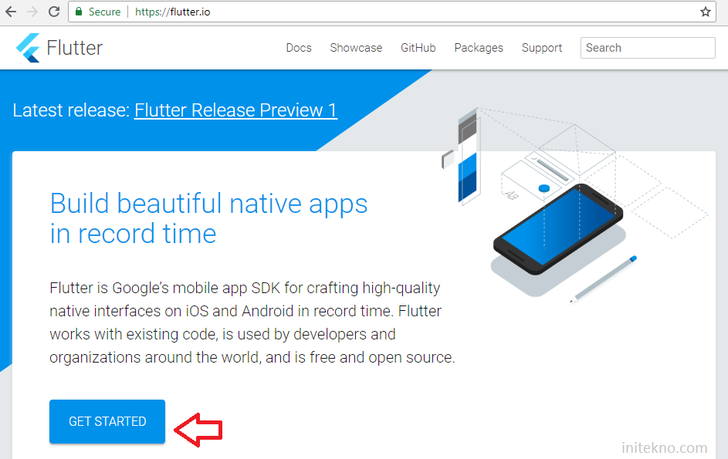The image size is (728, 459).
Task: Click the Secure padlock icon
Action: 77,12
